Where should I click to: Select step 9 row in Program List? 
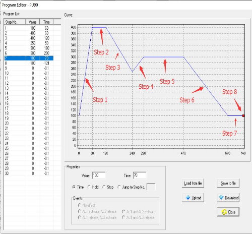point(29,68)
